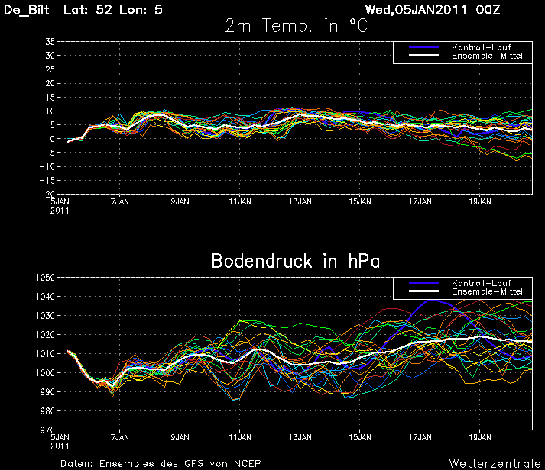Screen dimensions: 545x470
Task: Click 'Ensemble-Mittel' in the temperature chart legend
Action: click(x=487, y=56)
